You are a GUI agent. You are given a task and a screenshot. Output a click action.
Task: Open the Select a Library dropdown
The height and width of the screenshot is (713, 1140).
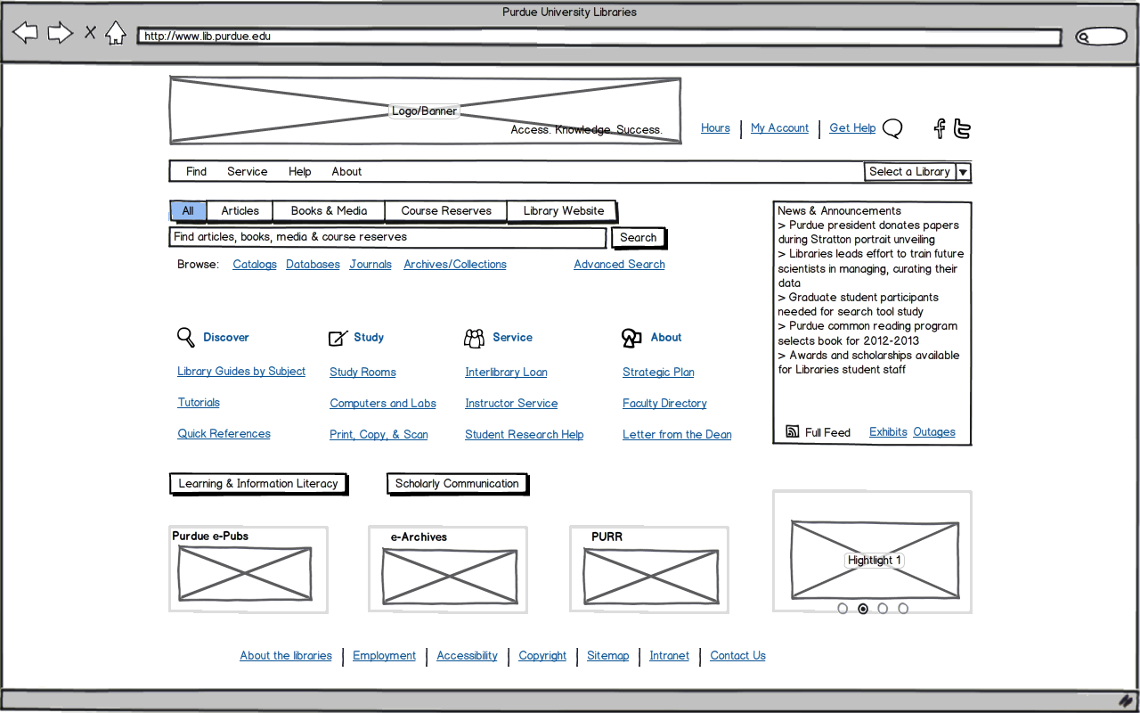(917, 172)
